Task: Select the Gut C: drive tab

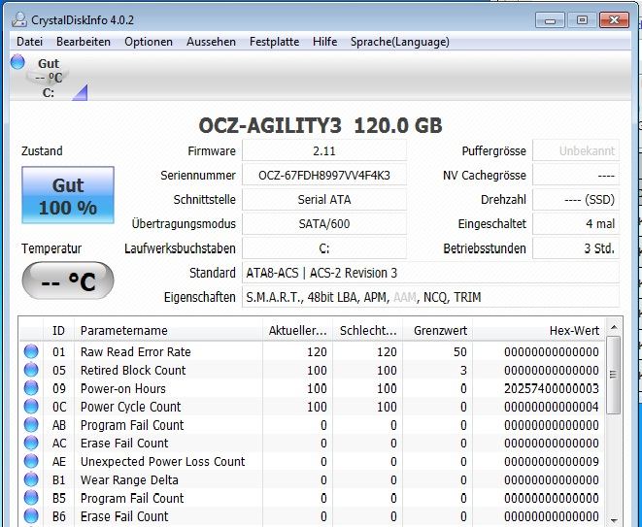Action: point(49,78)
